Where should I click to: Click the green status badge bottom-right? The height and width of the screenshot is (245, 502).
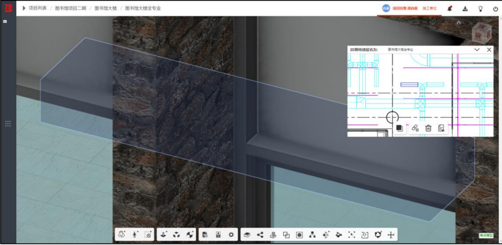486,235
